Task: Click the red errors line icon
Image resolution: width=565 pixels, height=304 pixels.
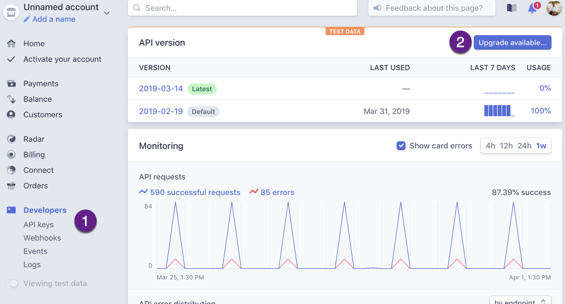Action: [x=254, y=192]
